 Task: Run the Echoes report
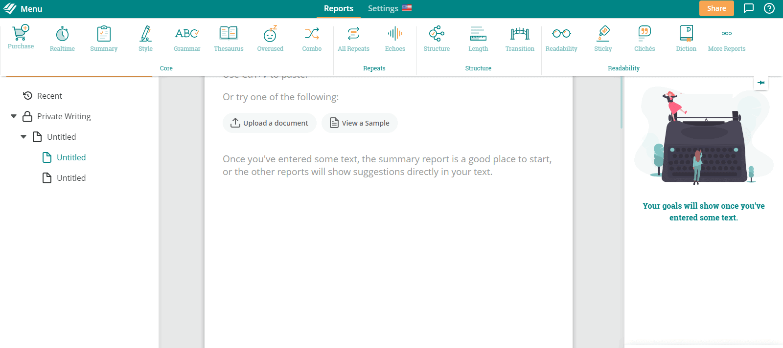[x=395, y=39]
